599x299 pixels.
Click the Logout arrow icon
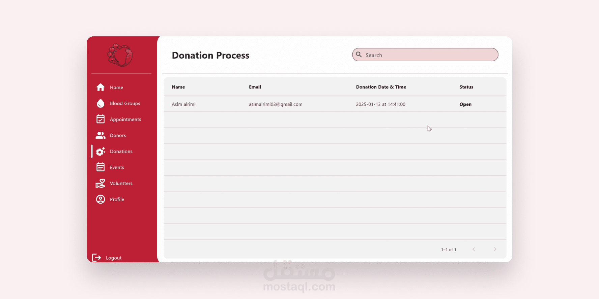96,258
